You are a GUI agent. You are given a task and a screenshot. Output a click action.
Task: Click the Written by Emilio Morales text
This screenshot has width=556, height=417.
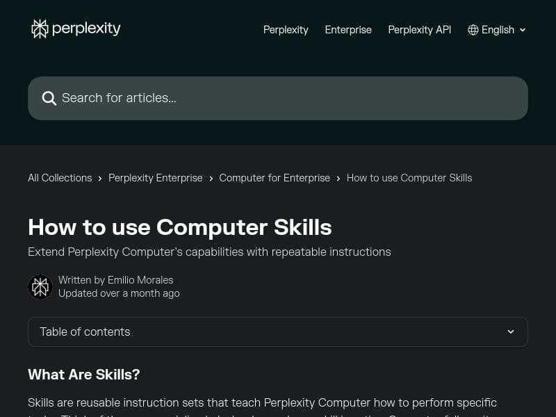(x=115, y=280)
